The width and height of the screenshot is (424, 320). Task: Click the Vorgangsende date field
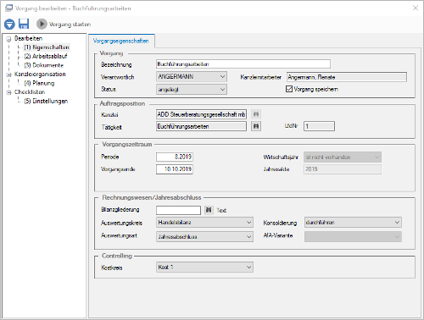point(175,169)
